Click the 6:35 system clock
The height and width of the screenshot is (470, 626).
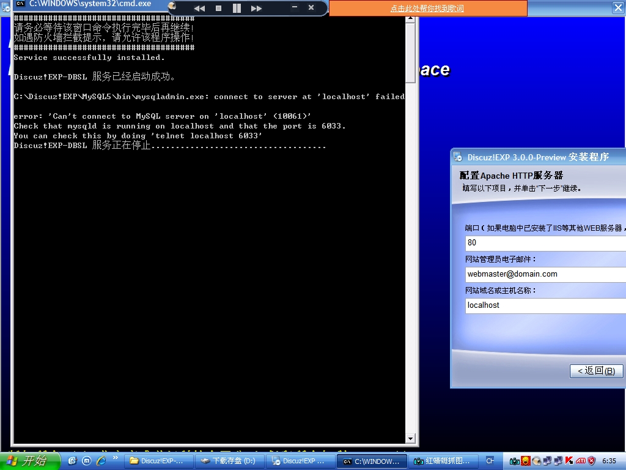609,461
